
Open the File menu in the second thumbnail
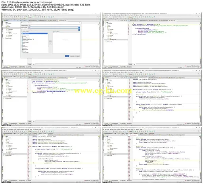104,15
